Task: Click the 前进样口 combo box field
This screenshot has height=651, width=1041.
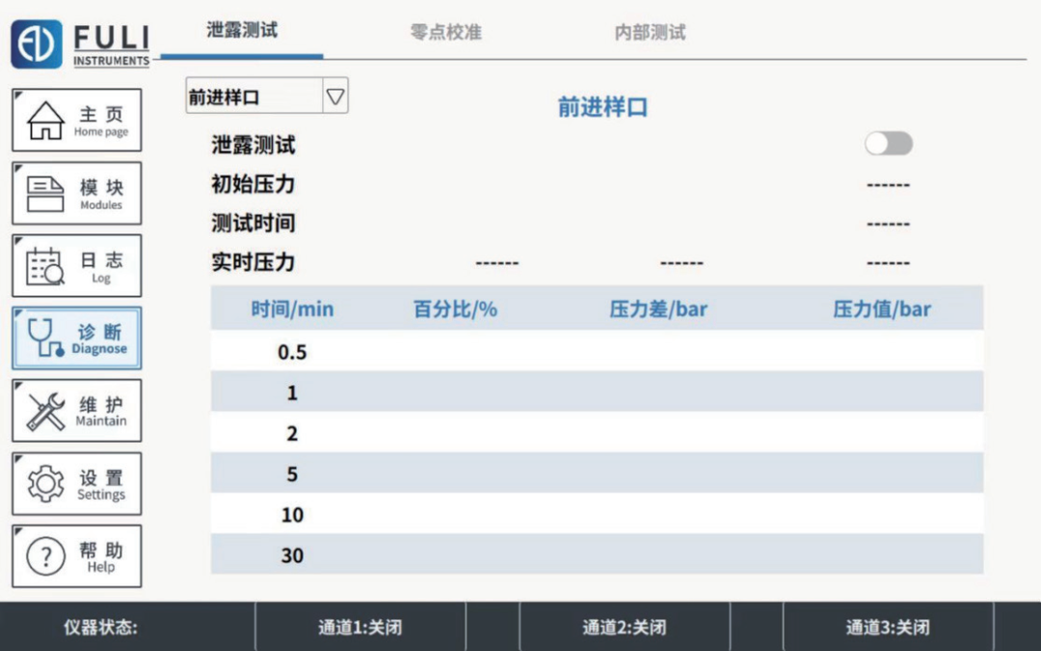Action: point(267,96)
